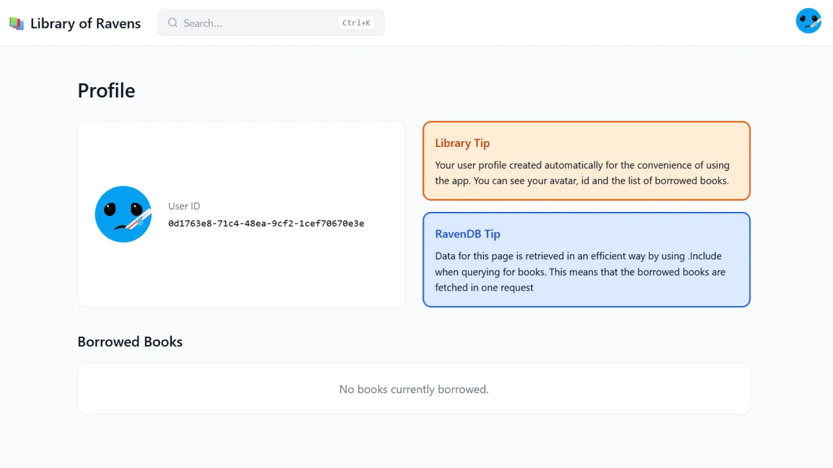Image resolution: width=833 pixels, height=468 pixels.
Task: Click the empty borrowed books list panel
Action: coord(414,389)
